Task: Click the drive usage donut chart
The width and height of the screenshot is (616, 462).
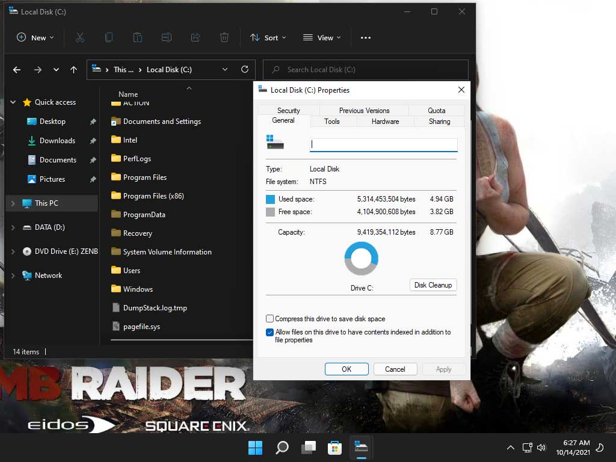Action: 362,259
